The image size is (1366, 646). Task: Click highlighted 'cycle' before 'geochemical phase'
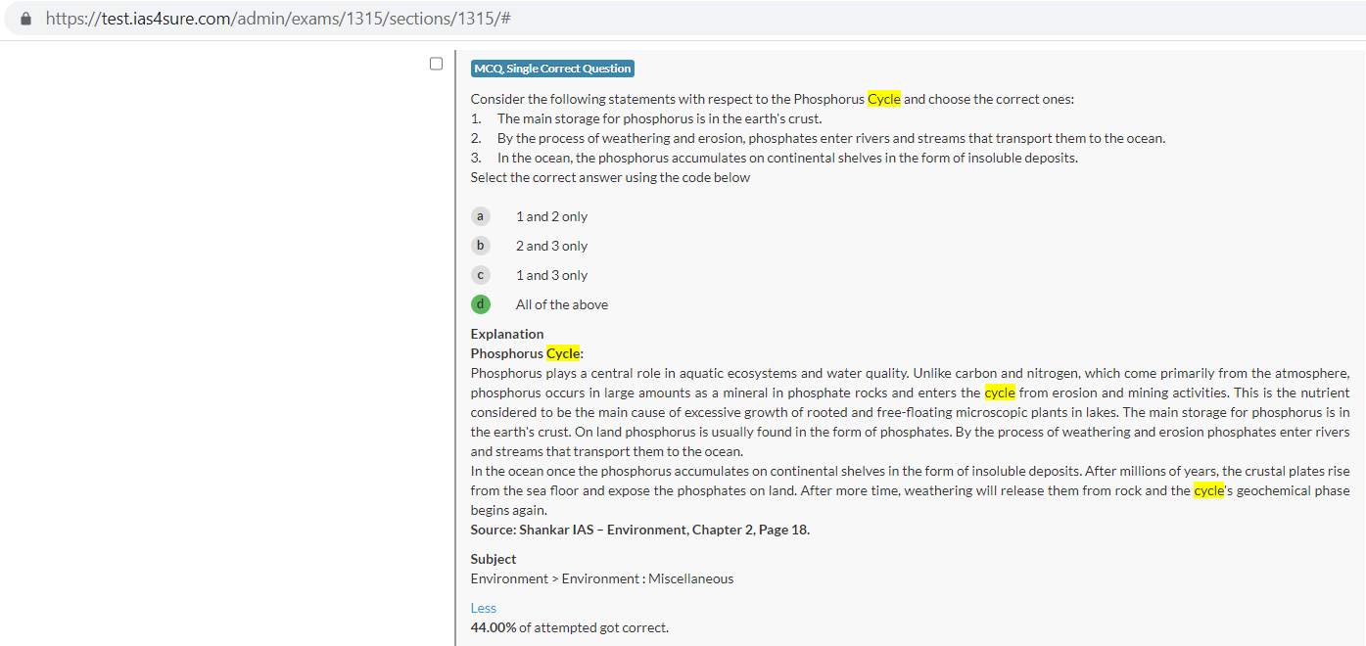point(1208,490)
